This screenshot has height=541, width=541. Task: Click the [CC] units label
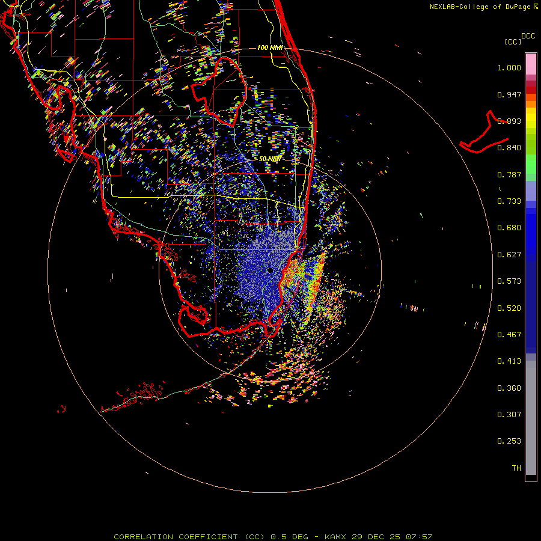point(513,41)
